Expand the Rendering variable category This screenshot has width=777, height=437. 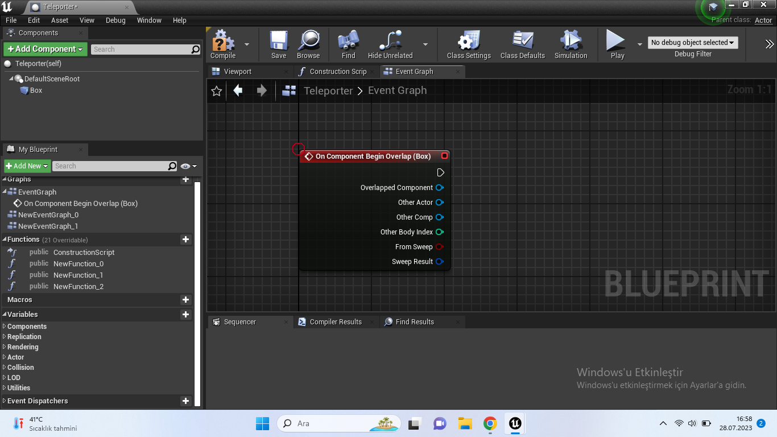5,347
